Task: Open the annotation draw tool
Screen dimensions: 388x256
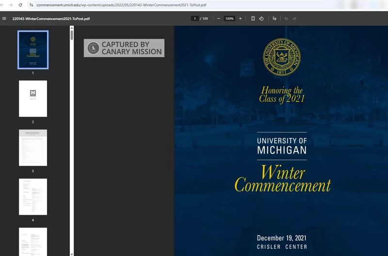Action: click(275, 18)
